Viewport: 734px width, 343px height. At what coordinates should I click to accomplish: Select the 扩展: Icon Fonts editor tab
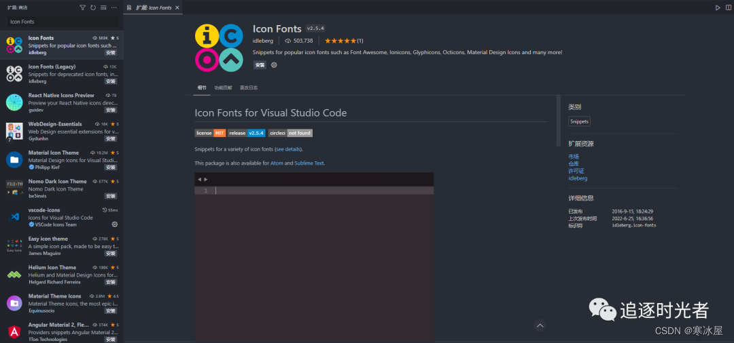point(154,7)
